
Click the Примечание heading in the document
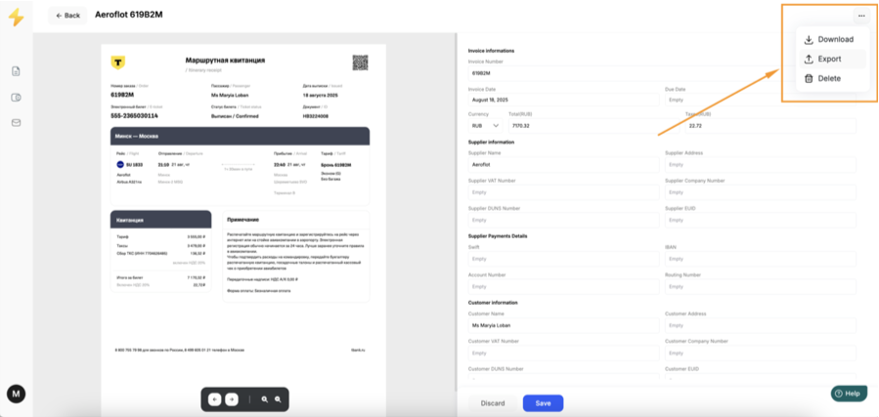click(242, 220)
